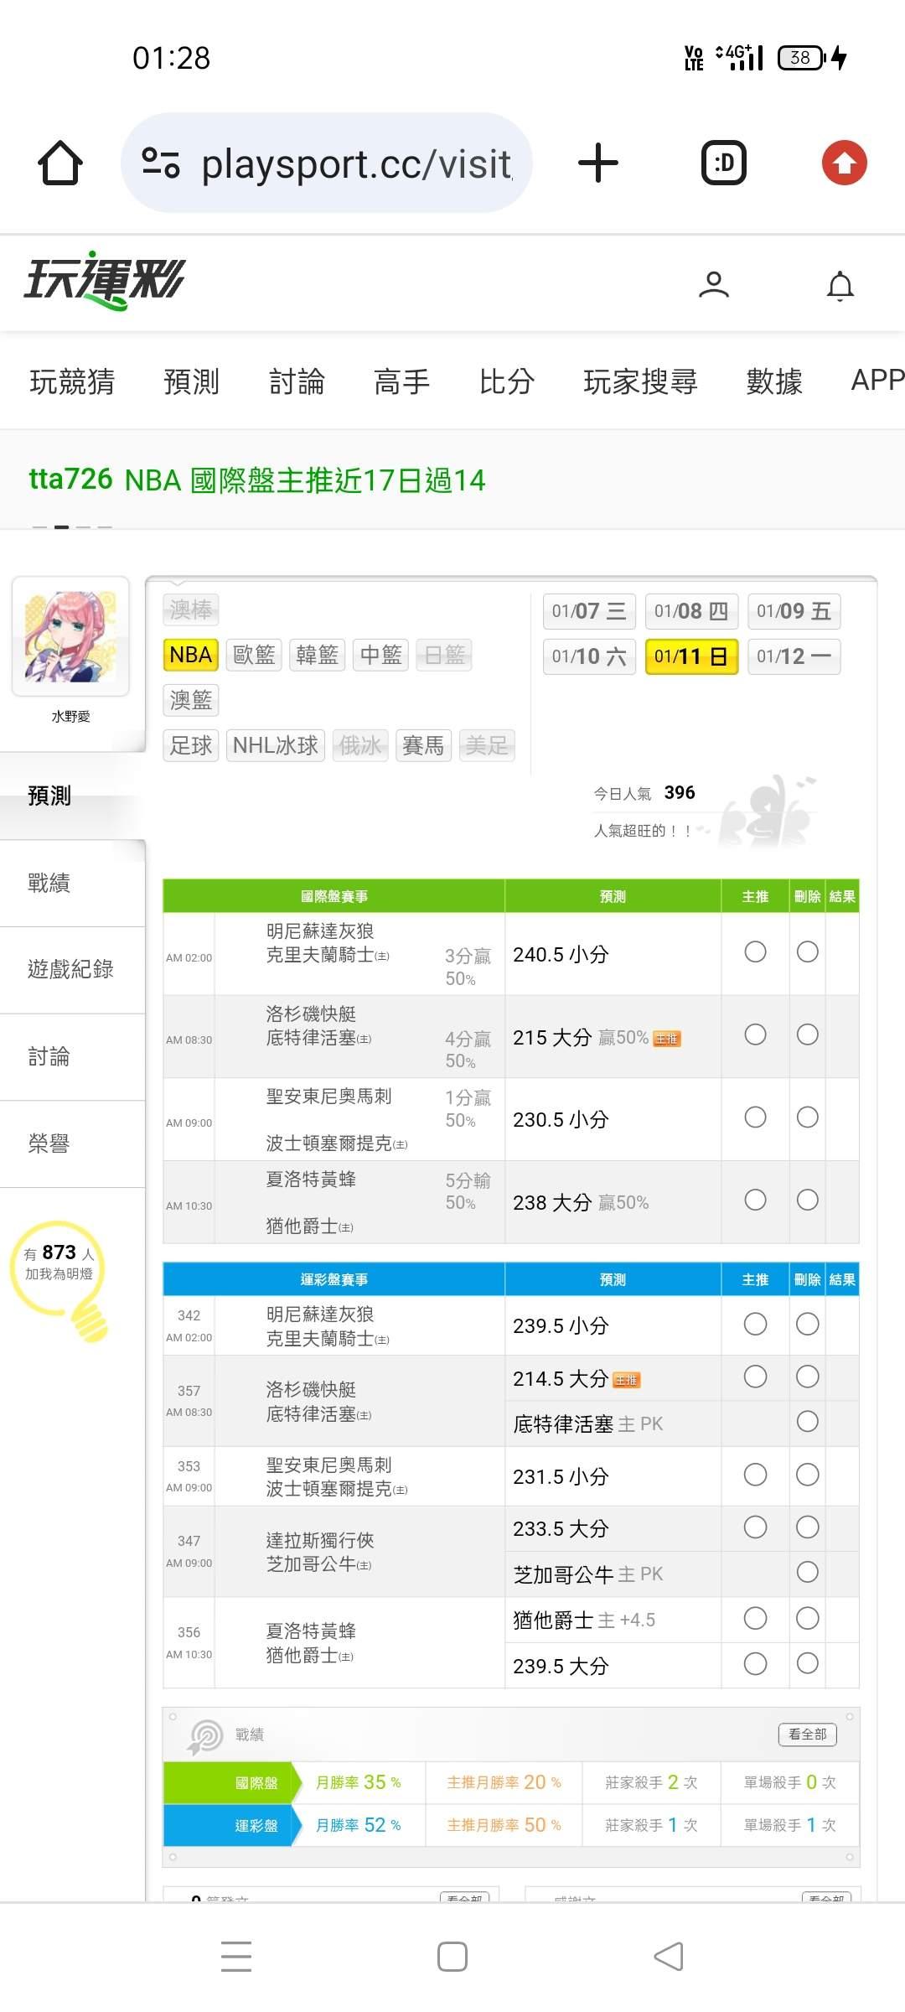Select the NHL冰球 sport tab
The image size is (905, 2012).
point(275,745)
